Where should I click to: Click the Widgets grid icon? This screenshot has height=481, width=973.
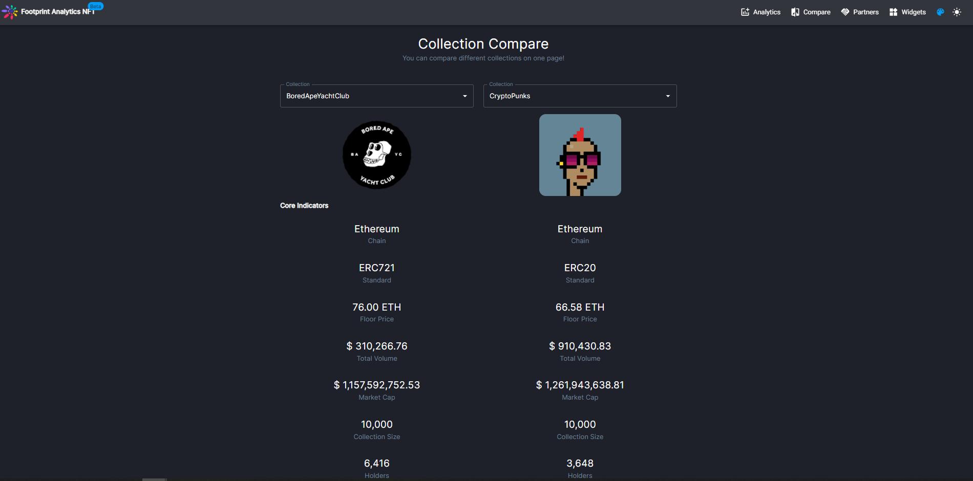(893, 12)
